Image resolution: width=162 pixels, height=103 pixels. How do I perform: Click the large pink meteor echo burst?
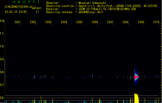coord(136,77)
